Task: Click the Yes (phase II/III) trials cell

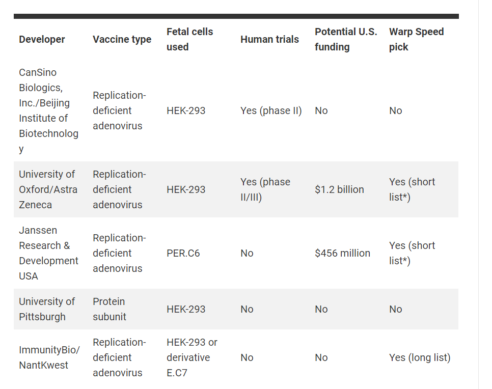Action: tap(265, 189)
